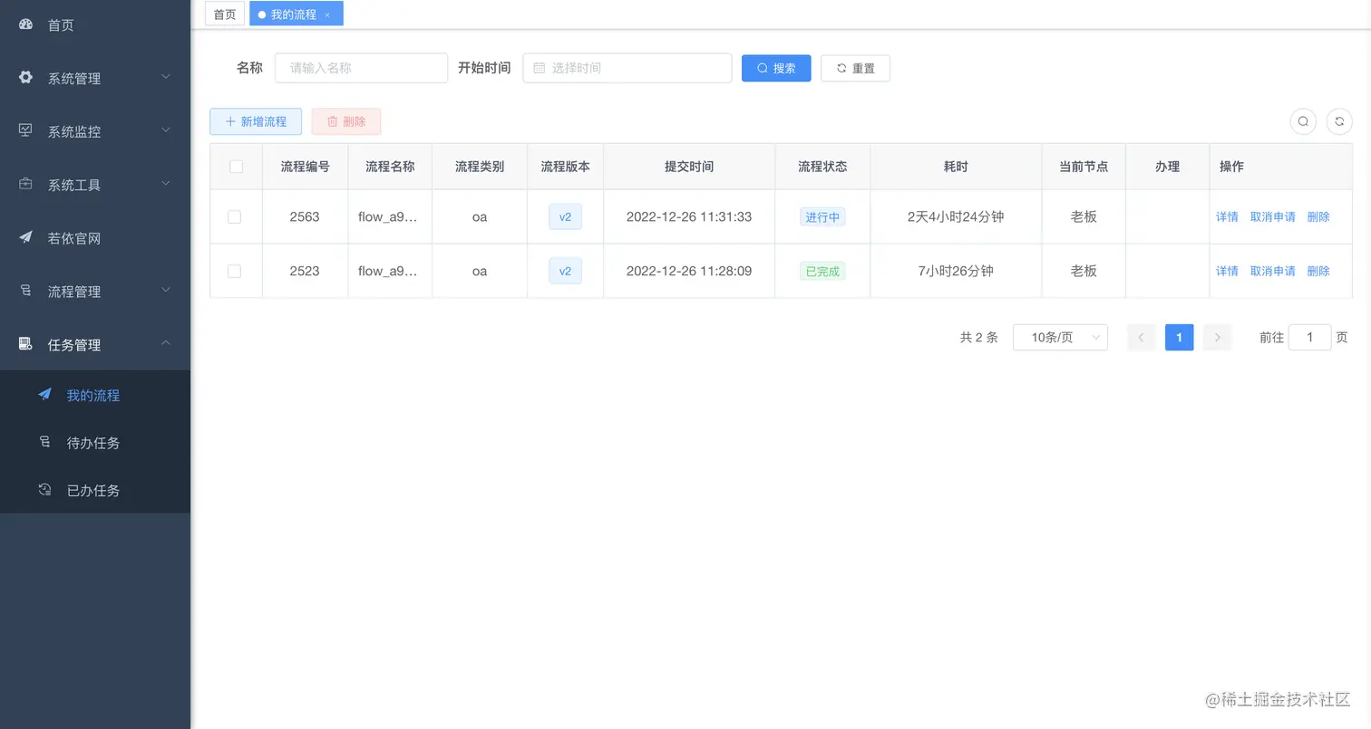Viewport: 1371px width, 729px height.
Task: Click the 系统管理 gear icon
Action: point(26,77)
